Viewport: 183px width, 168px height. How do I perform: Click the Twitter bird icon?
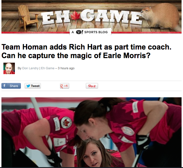28,86
